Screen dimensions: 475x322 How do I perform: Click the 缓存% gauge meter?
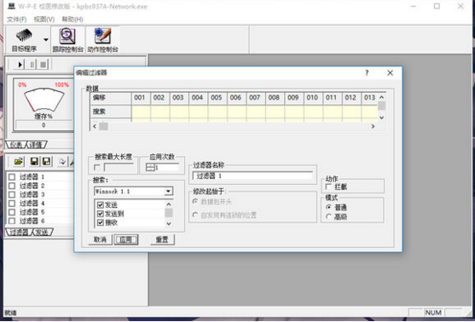44,99
